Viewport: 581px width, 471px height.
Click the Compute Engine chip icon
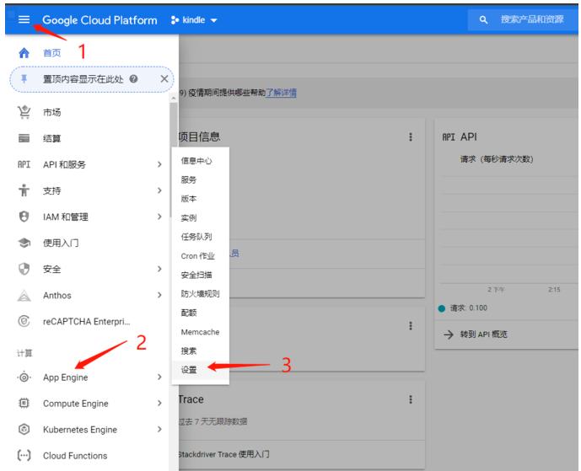[24, 403]
